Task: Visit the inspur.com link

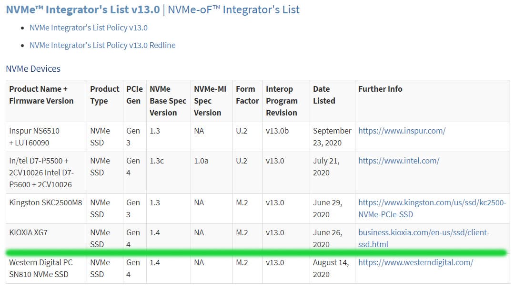Action: tap(402, 131)
